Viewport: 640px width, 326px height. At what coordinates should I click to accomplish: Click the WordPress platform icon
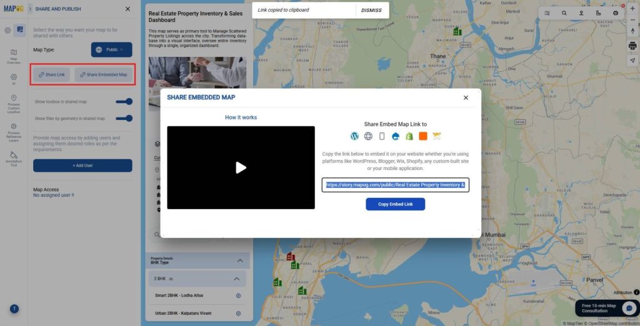(x=354, y=136)
